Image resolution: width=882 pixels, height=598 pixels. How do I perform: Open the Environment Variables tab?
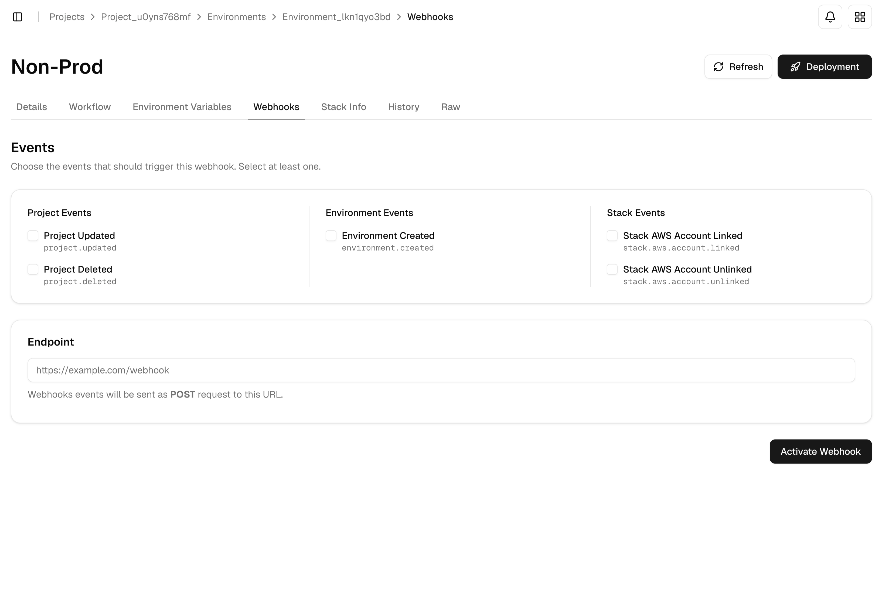coord(182,107)
